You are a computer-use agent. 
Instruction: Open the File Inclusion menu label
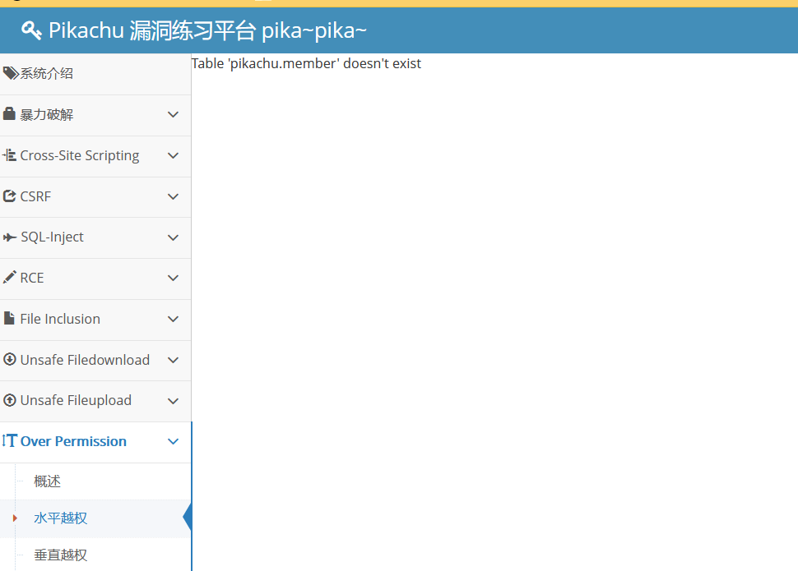[60, 320]
